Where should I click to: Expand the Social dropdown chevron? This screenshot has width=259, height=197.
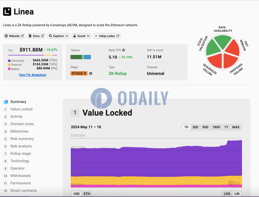[88, 36]
